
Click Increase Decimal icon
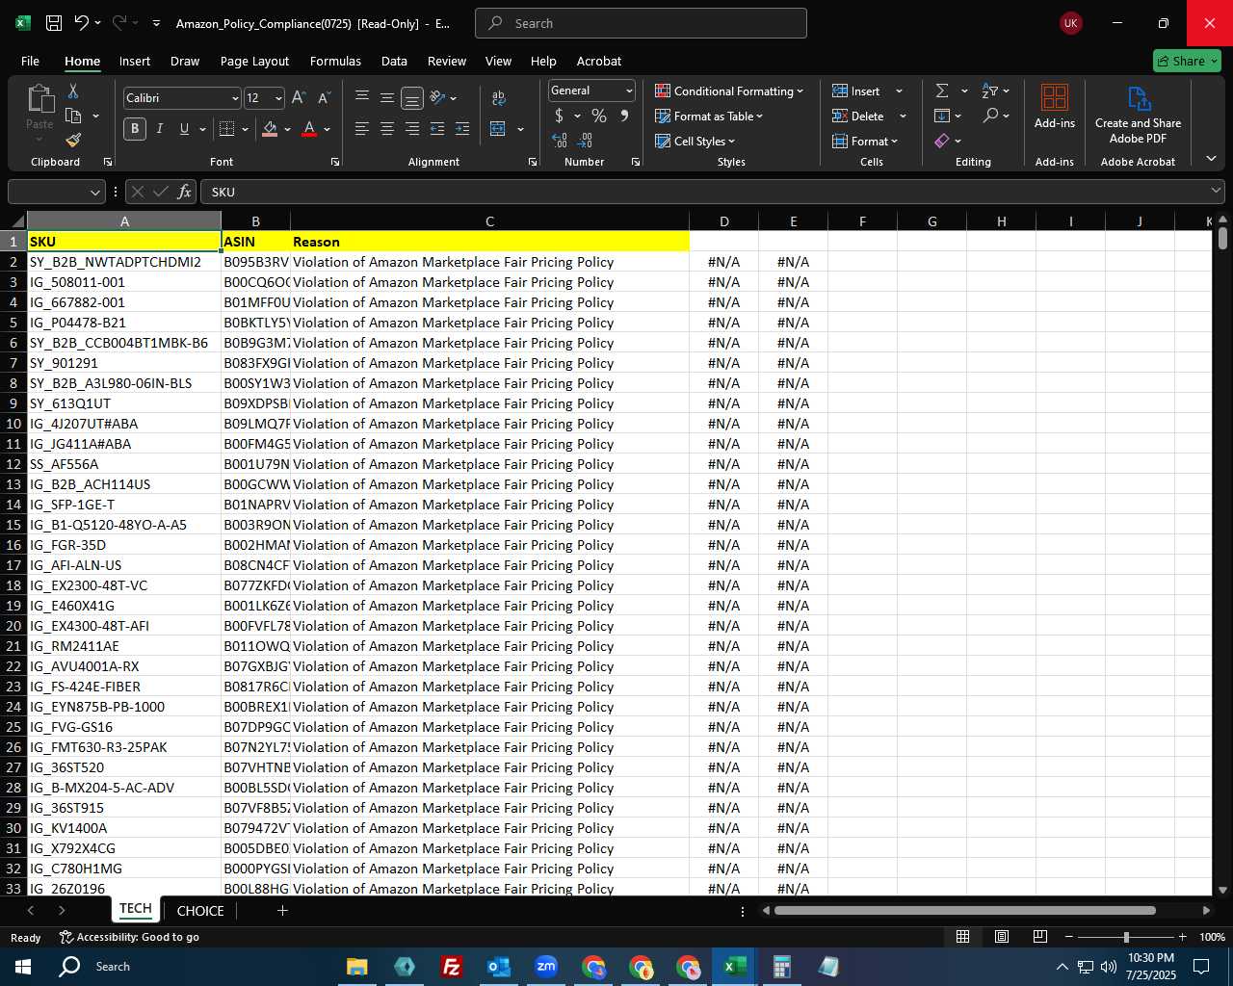560,141
